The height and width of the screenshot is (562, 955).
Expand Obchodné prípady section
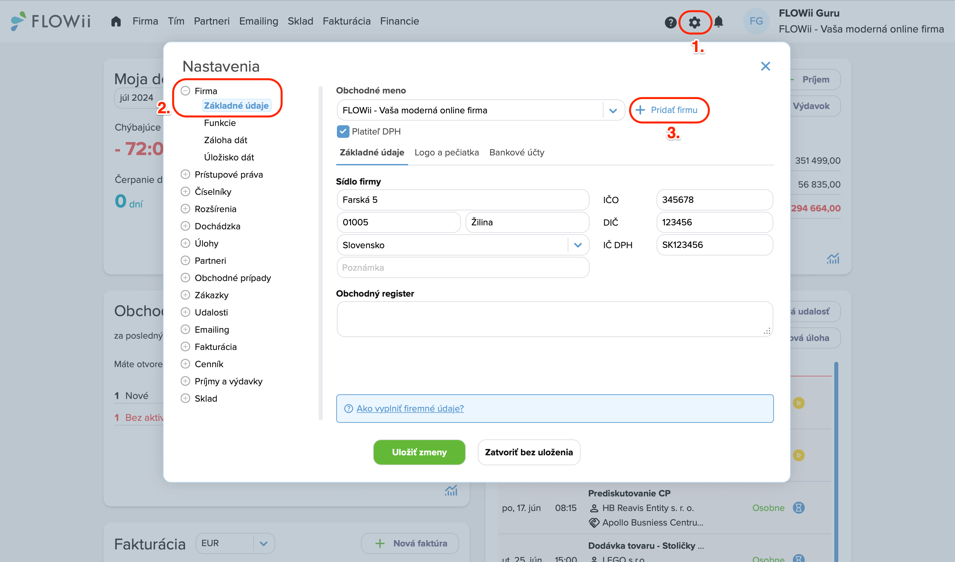click(185, 278)
